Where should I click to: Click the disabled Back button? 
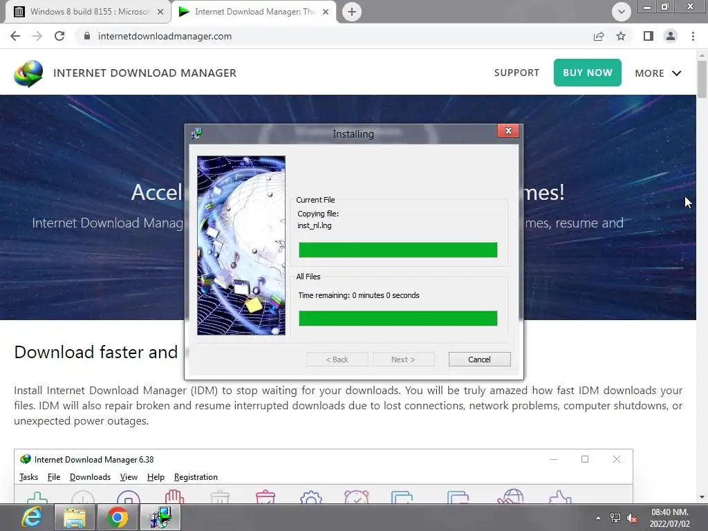(337, 360)
